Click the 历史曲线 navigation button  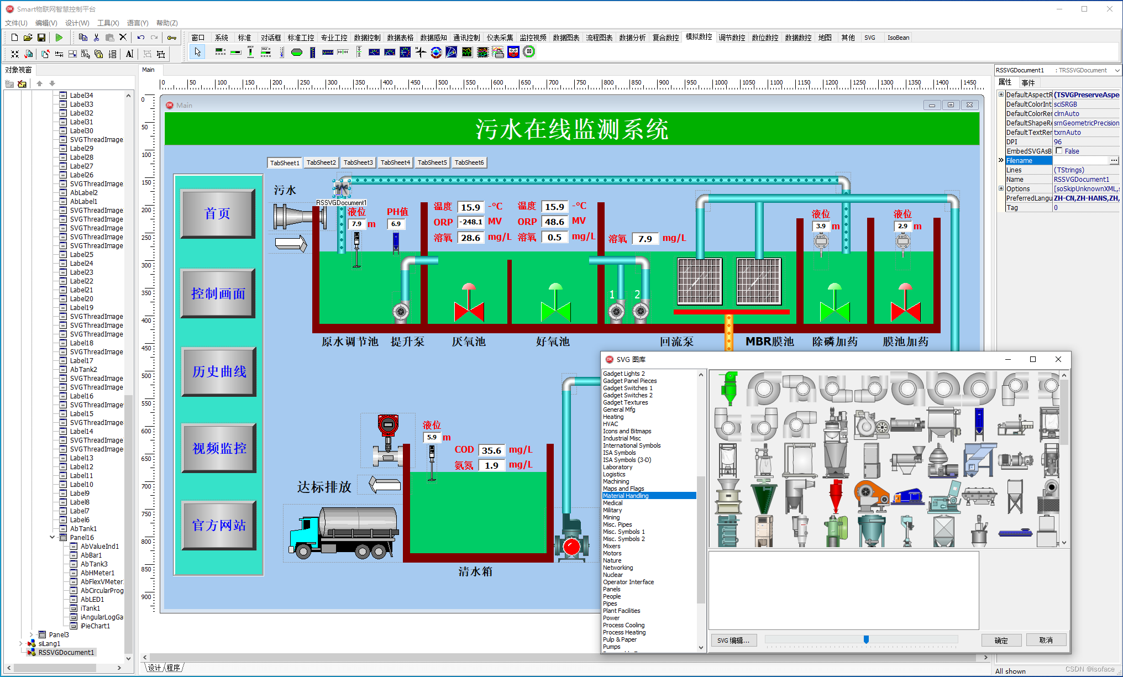pos(219,371)
